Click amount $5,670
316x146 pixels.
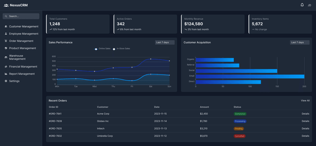click(203, 136)
